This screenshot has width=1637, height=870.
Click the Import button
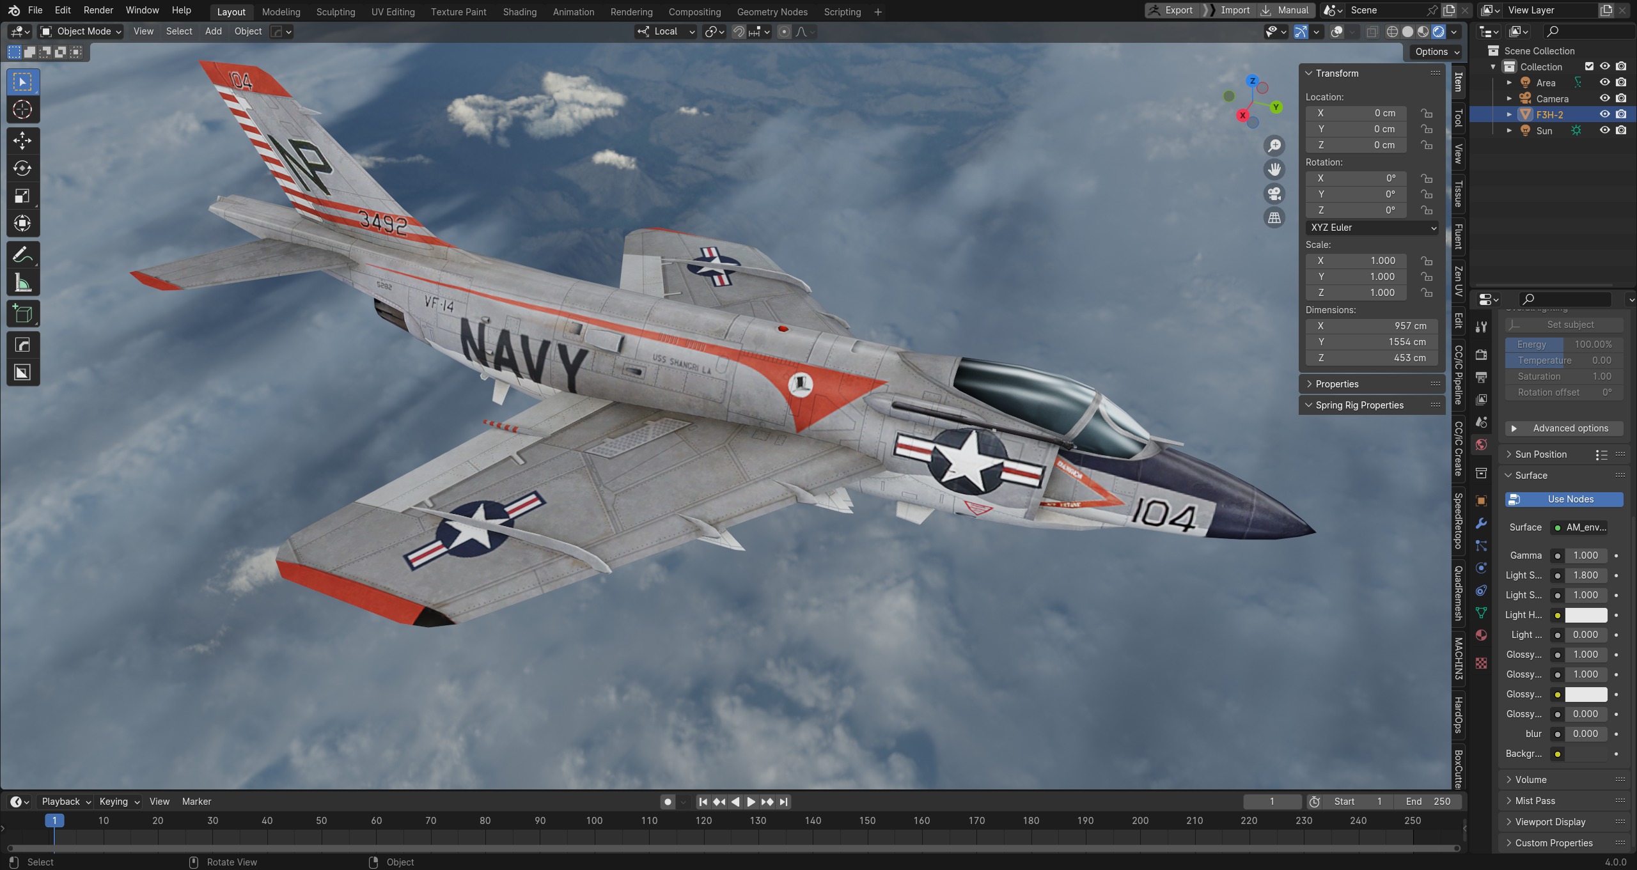point(1226,10)
